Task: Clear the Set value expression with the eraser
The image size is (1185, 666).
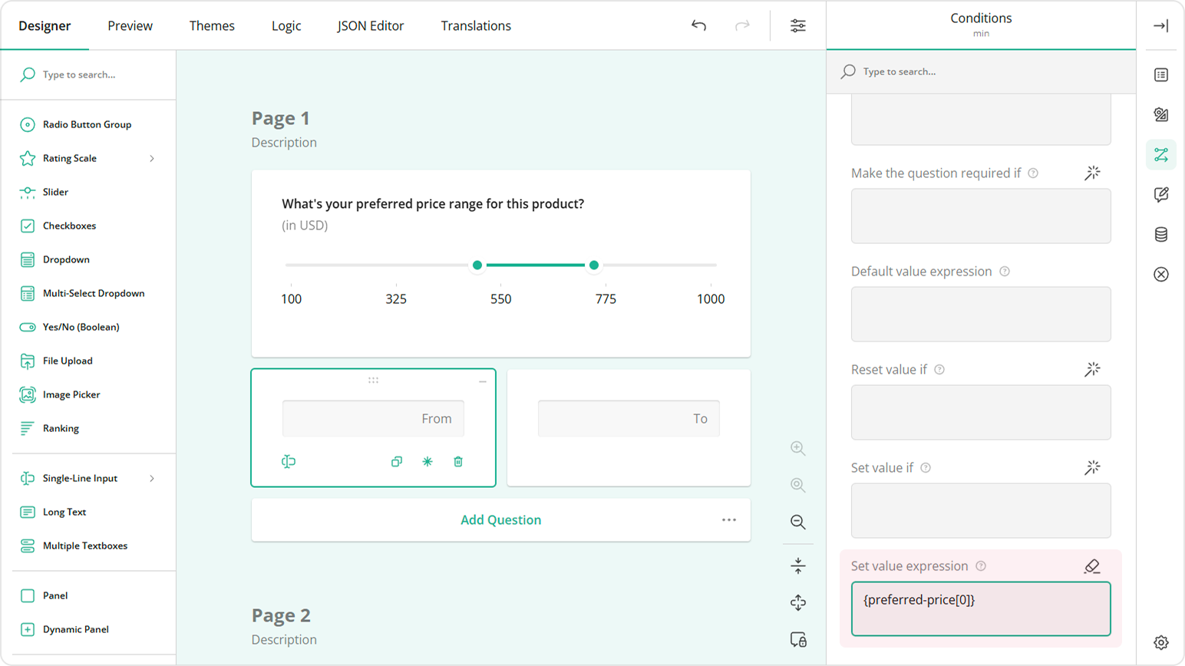Action: [x=1091, y=567]
